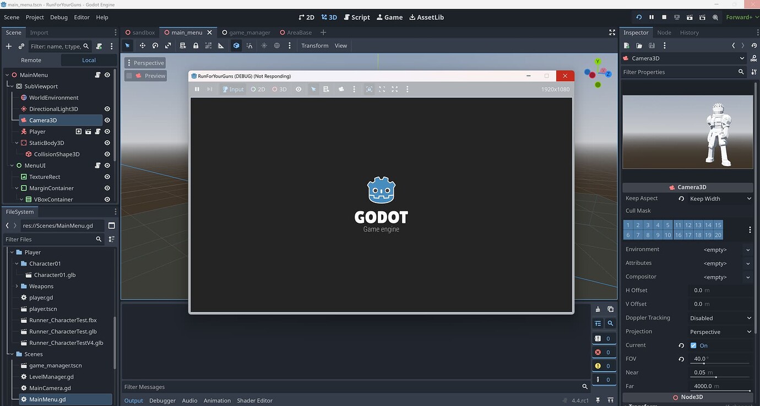The height and width of the screenshot is (406, 760).
Task: Toggle error messages filter in Output
Action: point(604,352)
